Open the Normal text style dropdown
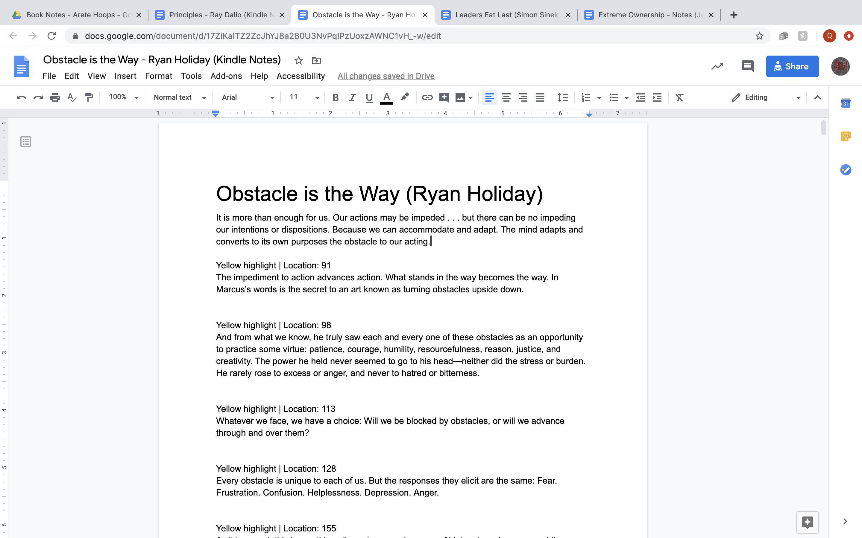Screen dimensions: 862x538 click(x=180, y=97)
